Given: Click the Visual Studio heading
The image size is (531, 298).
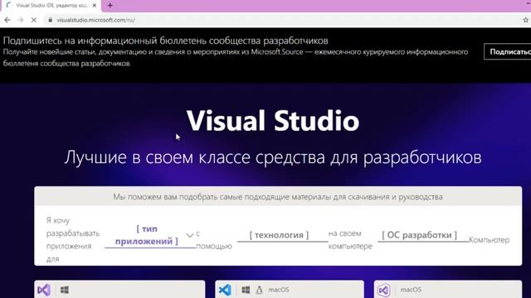Looking at the screenshot, I should pos(273,120).
